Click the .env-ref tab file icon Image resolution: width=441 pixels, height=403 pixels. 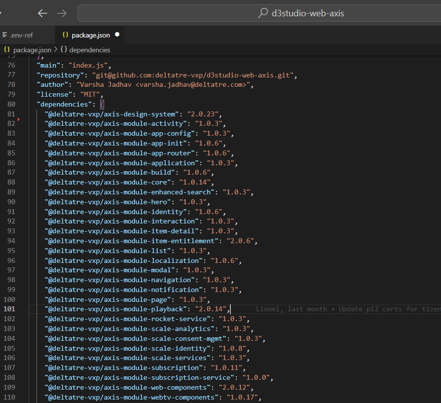coord(5,35)
